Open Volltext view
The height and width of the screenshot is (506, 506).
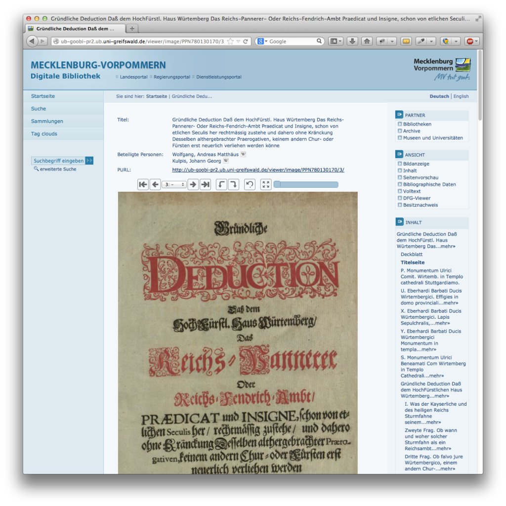(x=412, y=191)
